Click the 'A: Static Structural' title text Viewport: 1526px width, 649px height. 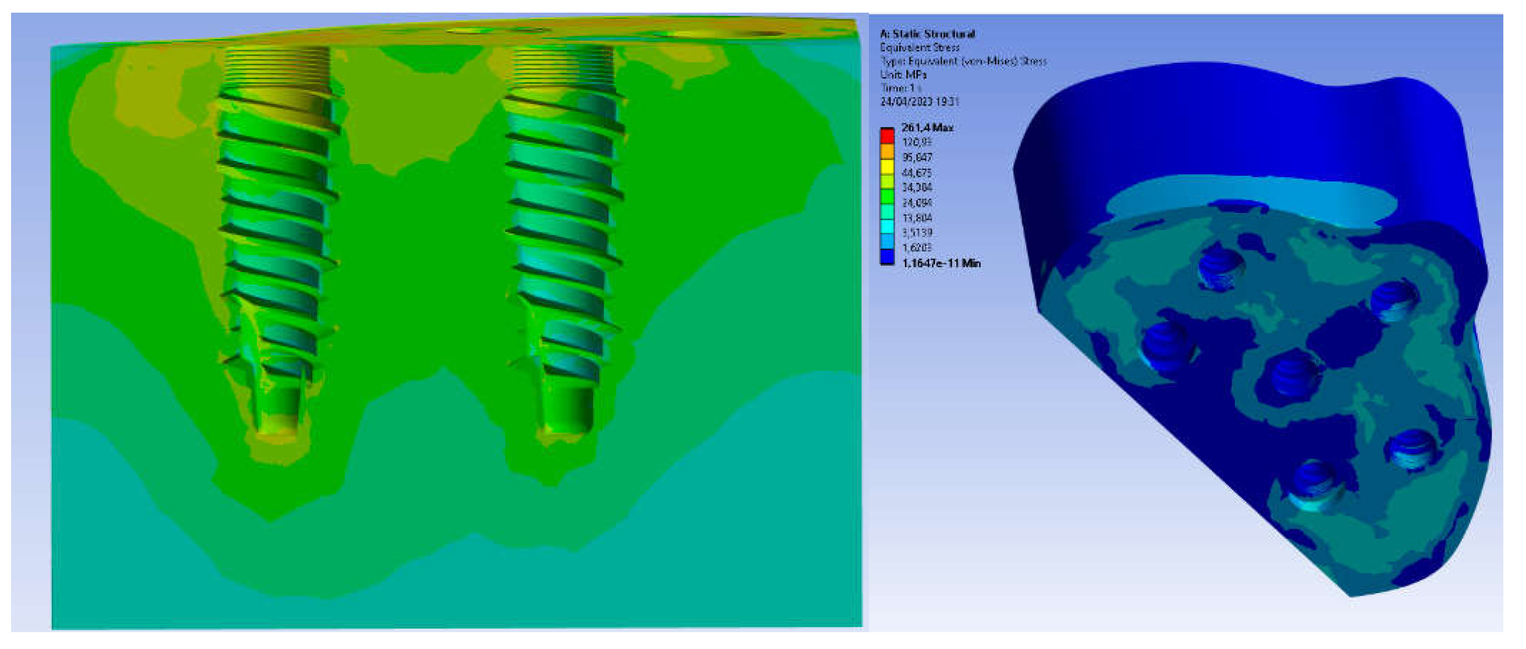click(x=927, y=34)
